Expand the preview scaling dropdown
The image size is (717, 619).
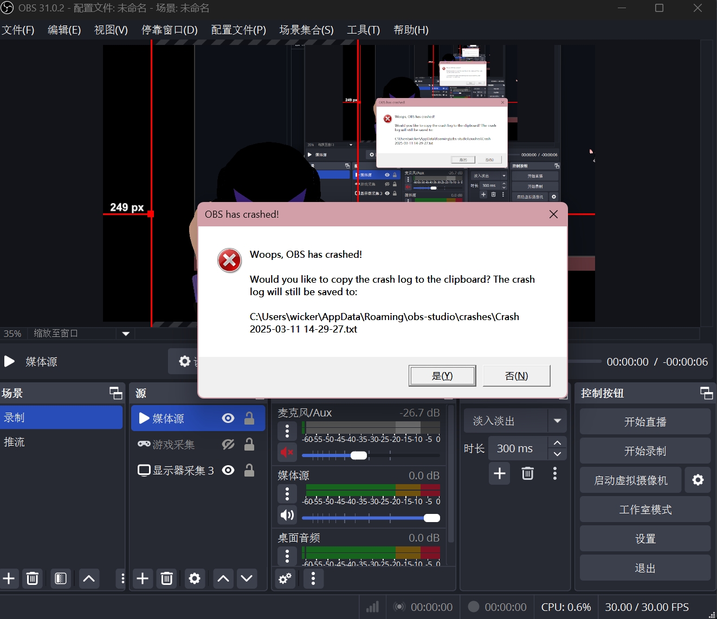126,334
